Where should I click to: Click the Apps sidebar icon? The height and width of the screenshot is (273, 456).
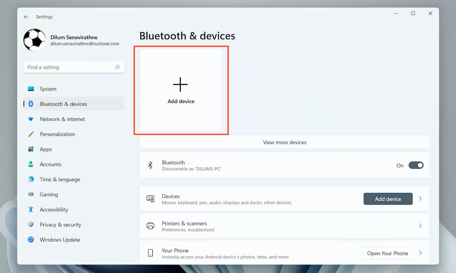coord(31,149)
